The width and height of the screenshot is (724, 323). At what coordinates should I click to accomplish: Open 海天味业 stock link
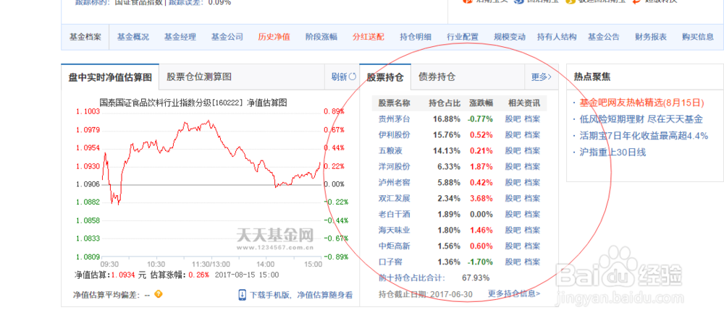394,230
